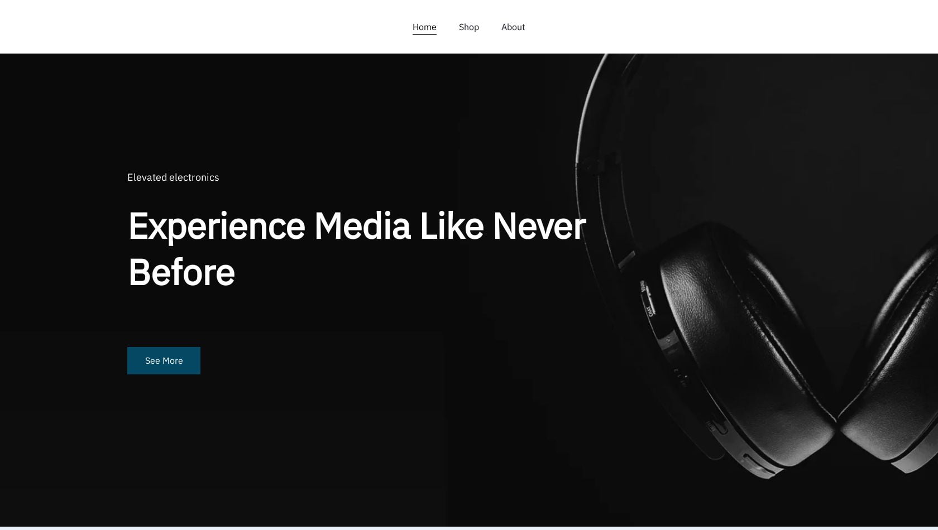Open the About page link
Viewport: 938px width, 530px height.
(513, 27)
